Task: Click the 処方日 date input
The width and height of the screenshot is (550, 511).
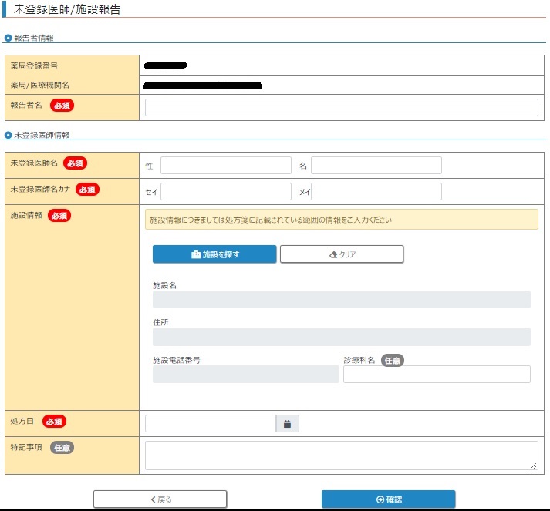Action: 210,423
